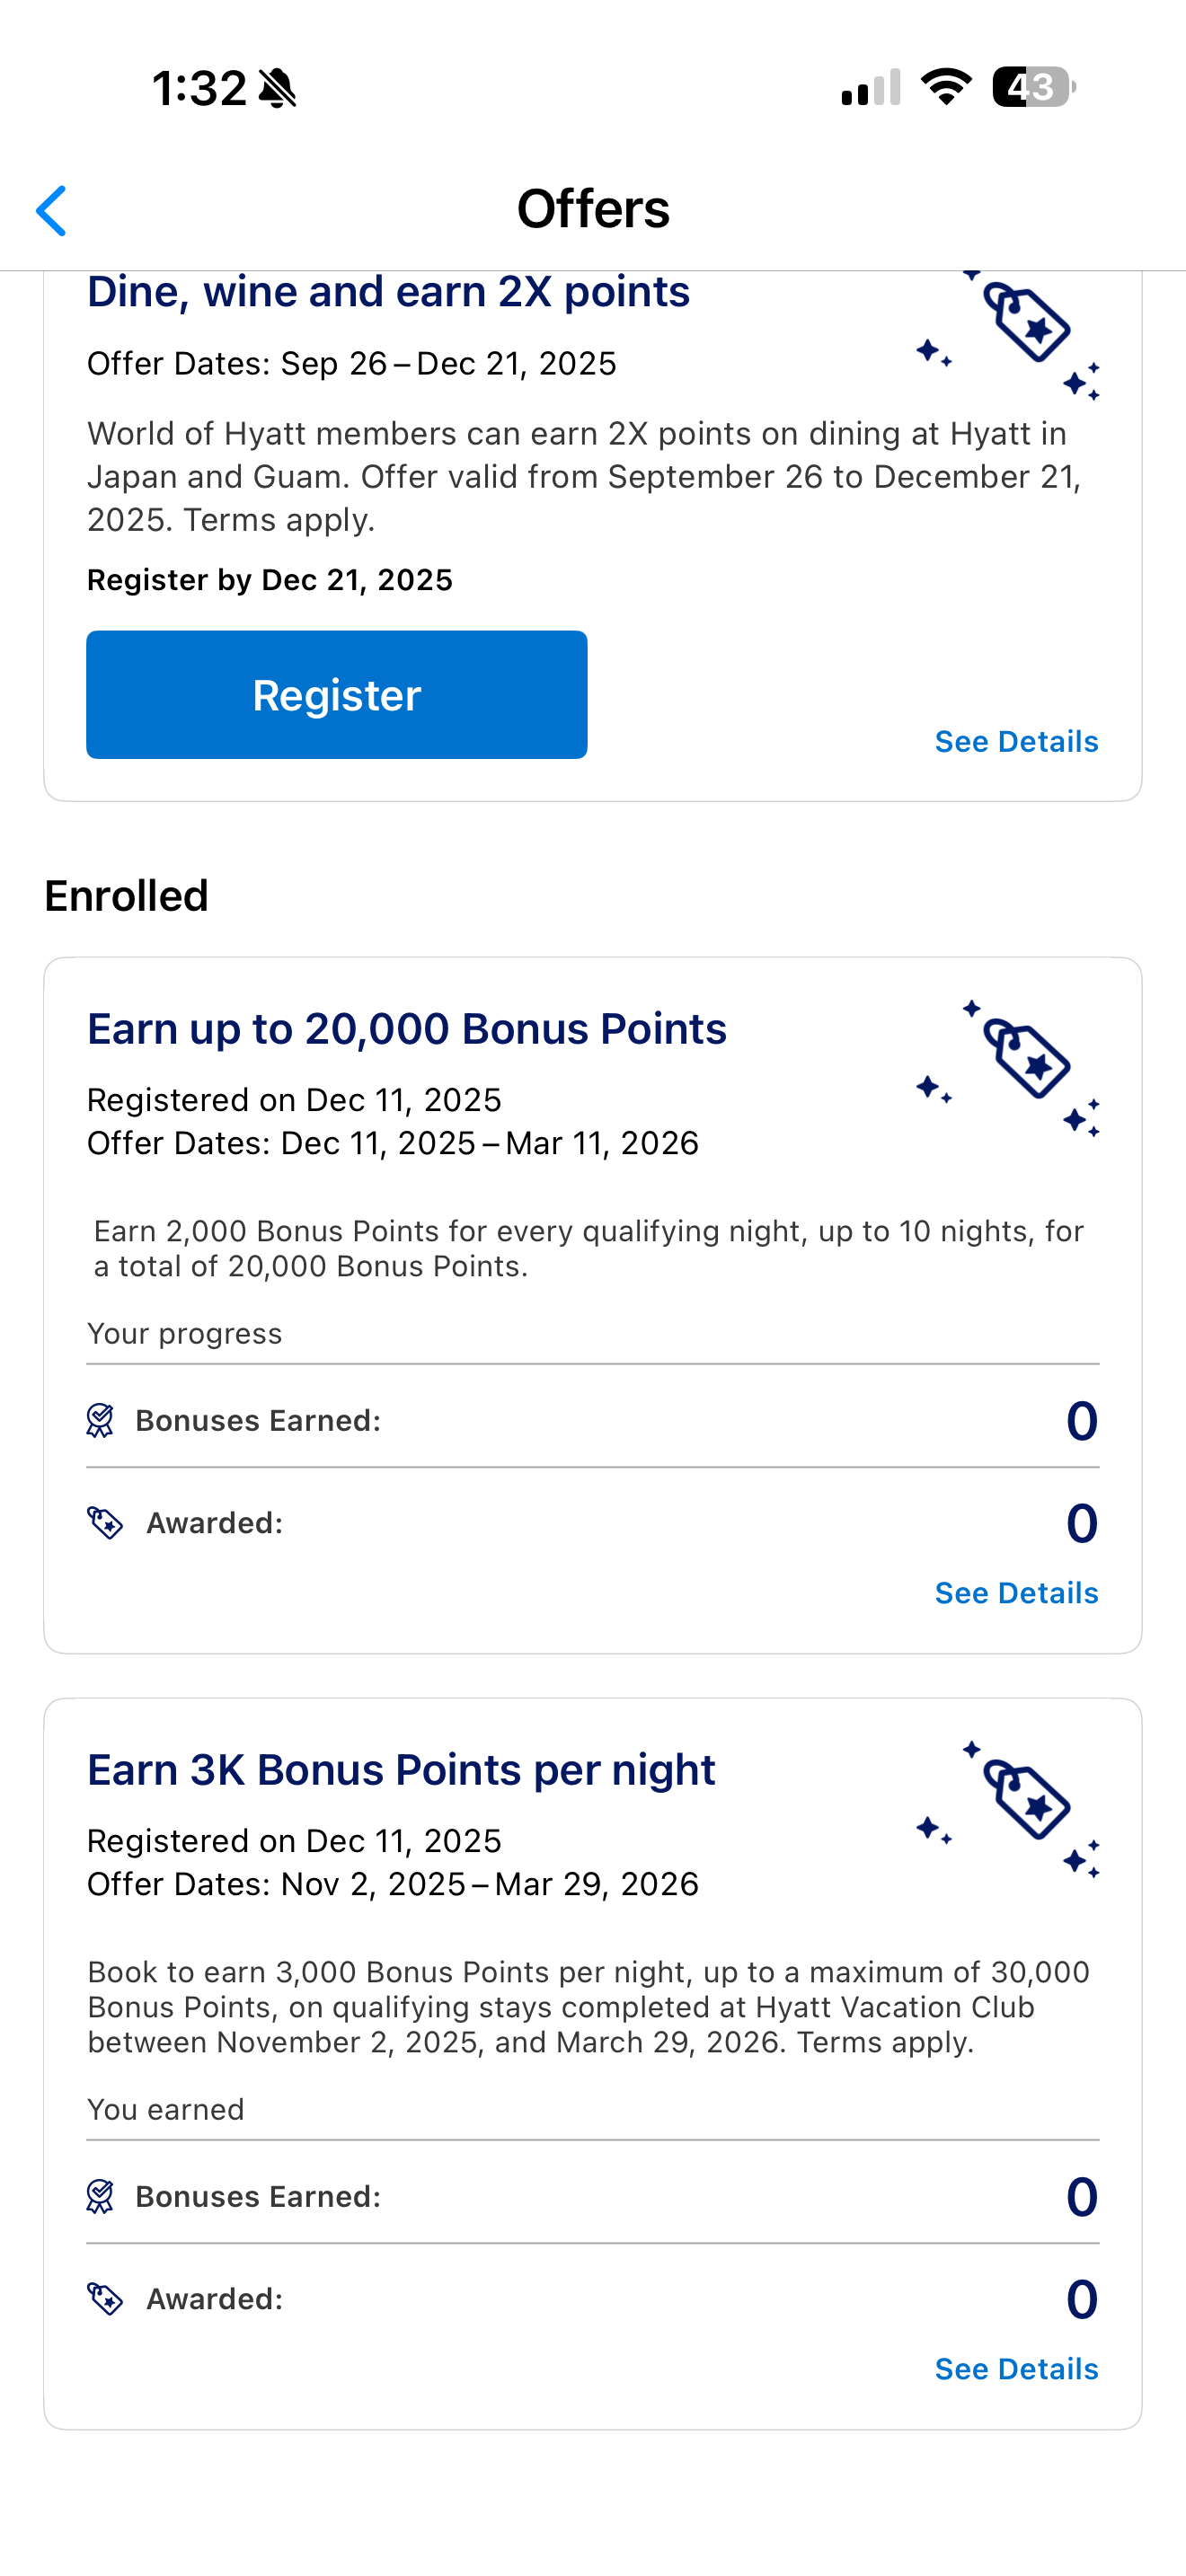Tap the 'Earn 3K Bonus Points per night' heading

click(401, 1770)
